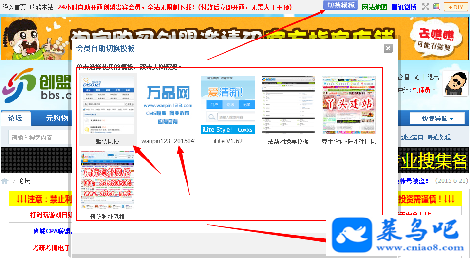Click the DIY button
Viewport: 470px width, 258px height.
(x=455, y=7)
